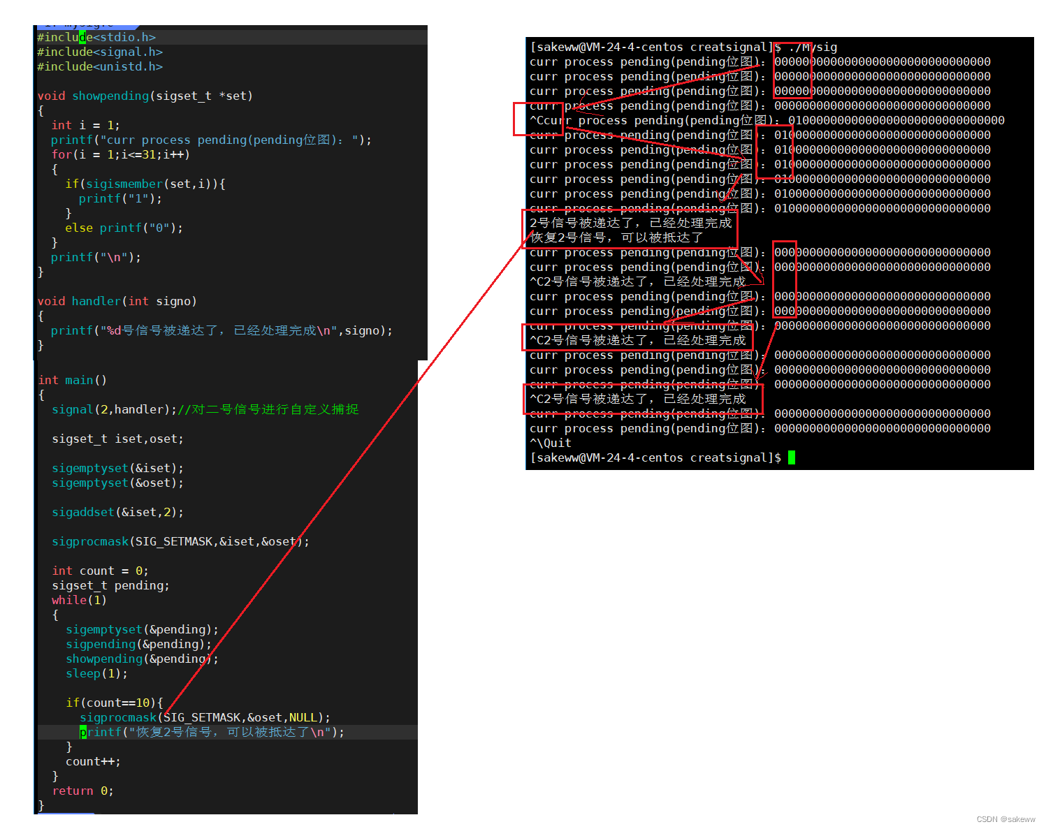1046x829 pixels.
Task: Click the else printf("0") line
Action: click(124, 228)
